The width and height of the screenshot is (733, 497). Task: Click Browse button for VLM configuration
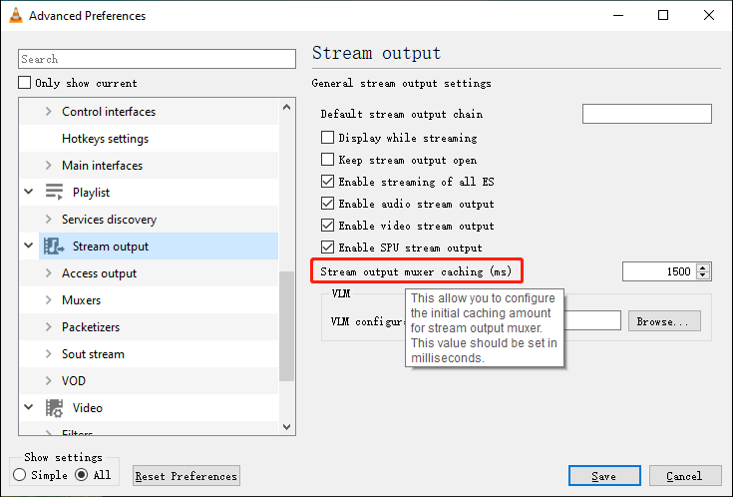(664, 321)
